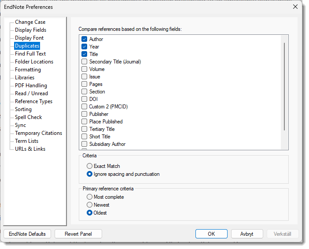Open the Formatting preferences
This screenshot has width=309, height=249.
[28, 70]
